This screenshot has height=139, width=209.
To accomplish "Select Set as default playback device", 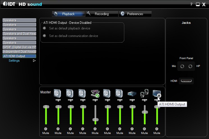I will point(45,28).
